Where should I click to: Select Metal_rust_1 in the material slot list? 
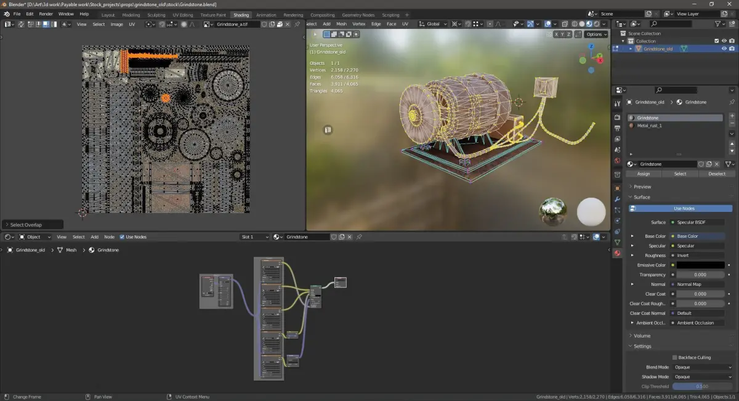tap(649, 126)
